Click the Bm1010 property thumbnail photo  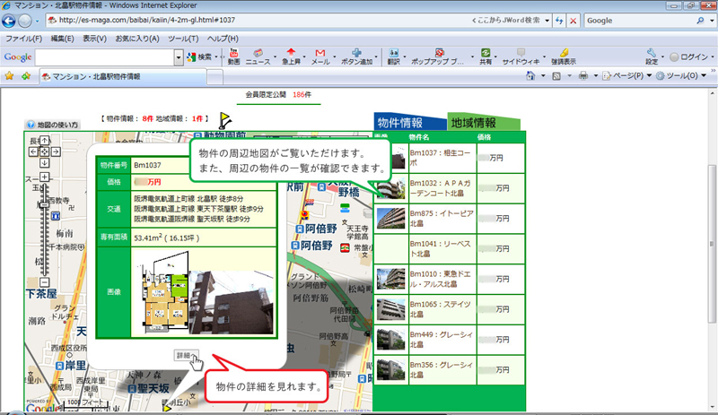(390, 277)
